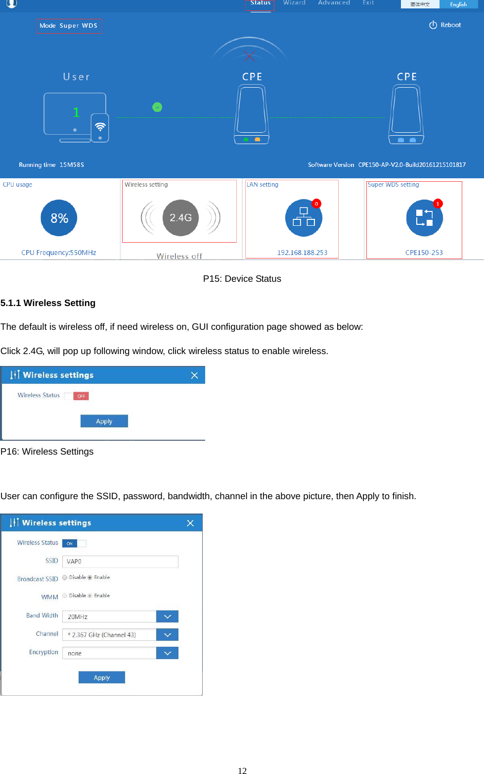
Task: Open the LAN setting network icon
Action: 304,218
